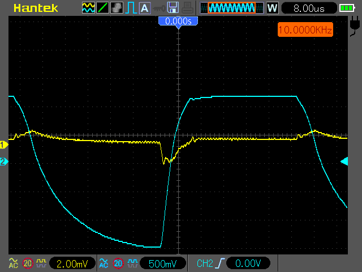
Task: Click the 'W' window indicator icon
Action: [273, 8]
